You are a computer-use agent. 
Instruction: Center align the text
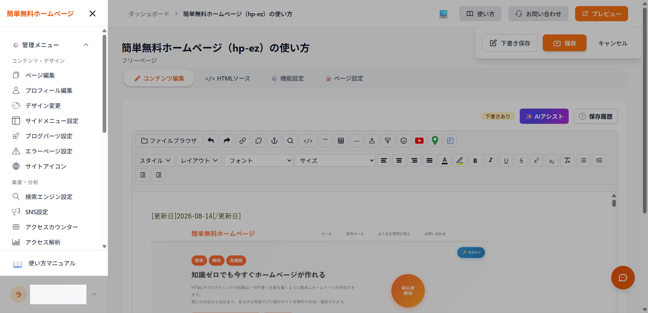[x=399, y=161]
